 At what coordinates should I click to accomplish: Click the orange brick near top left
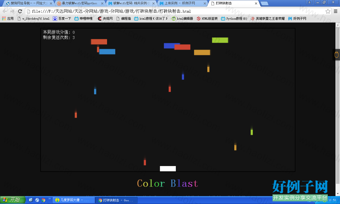(x=99, y=42)
